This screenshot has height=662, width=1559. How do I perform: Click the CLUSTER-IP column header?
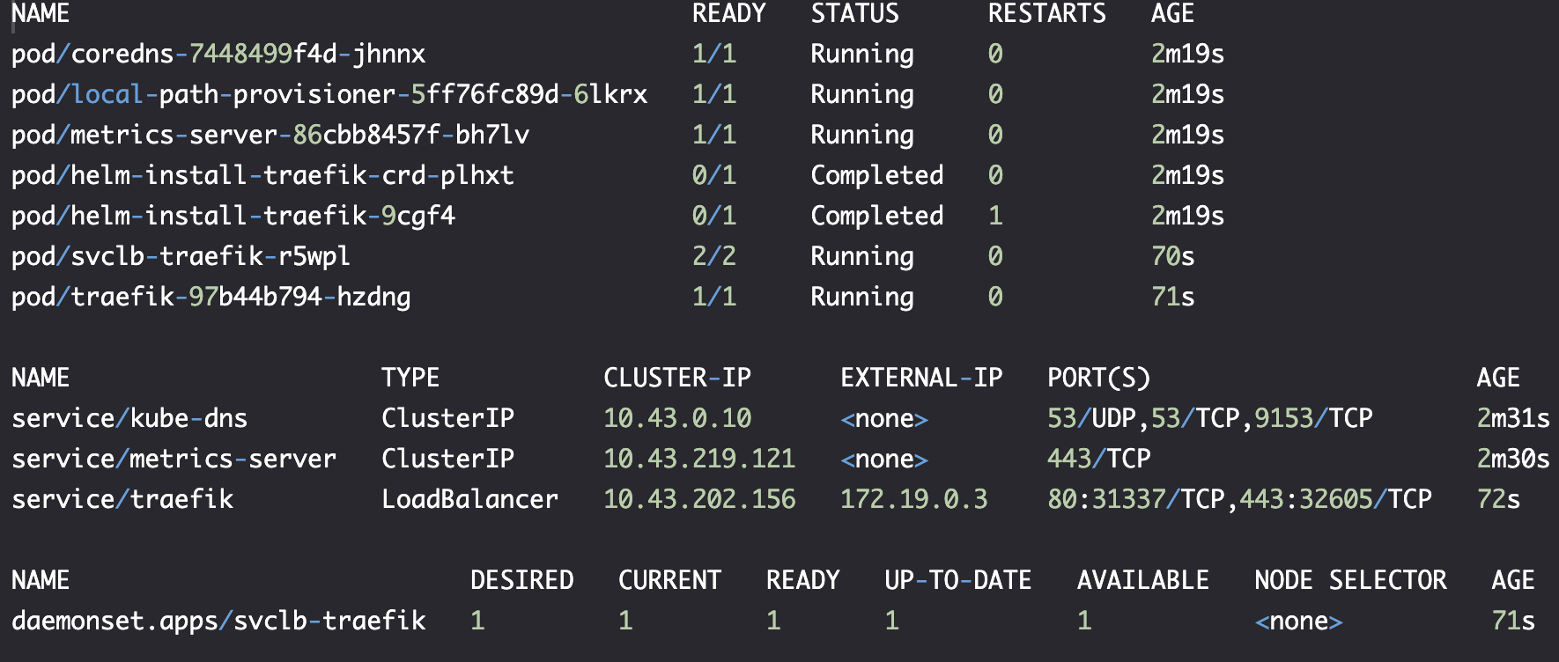(676, 379)
